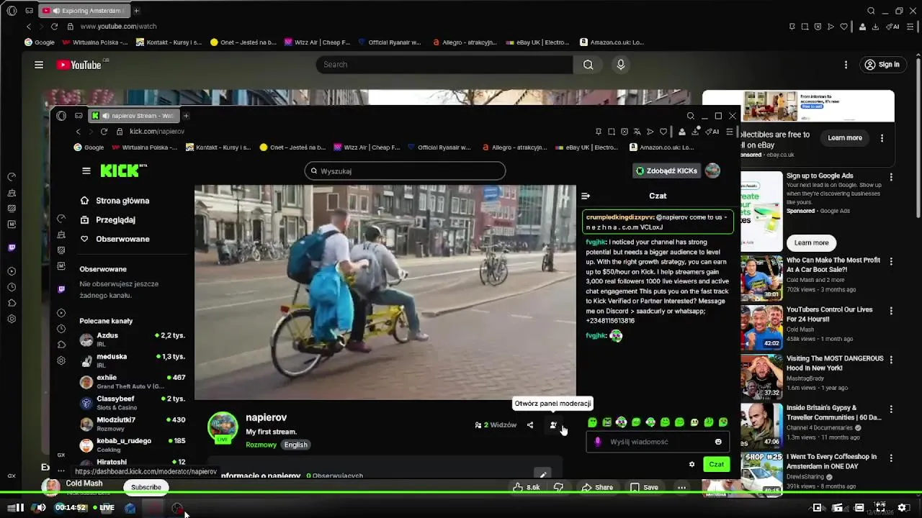The height and width of the screenshot is (518, 922).
Task: Subscribe to Cold Mash channel
Action: [146, 487]
